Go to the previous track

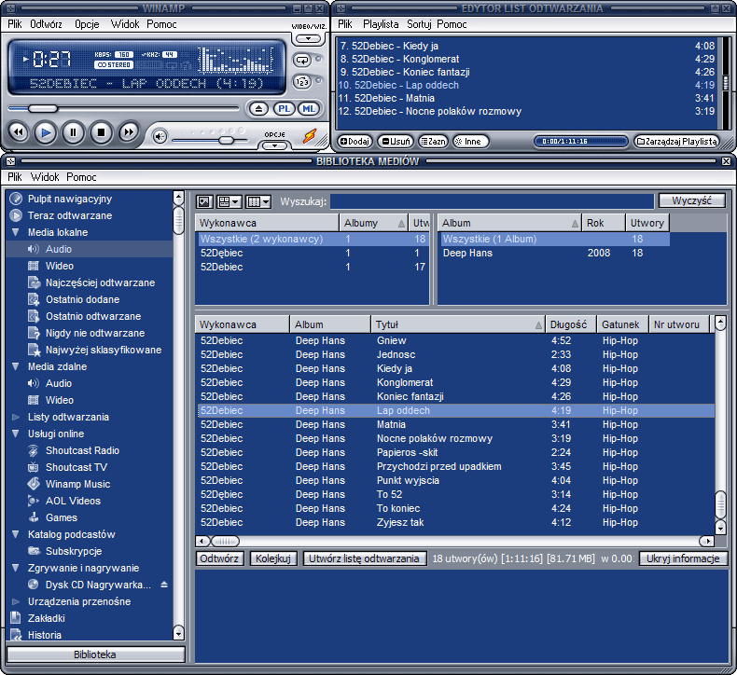pos(17,133)
